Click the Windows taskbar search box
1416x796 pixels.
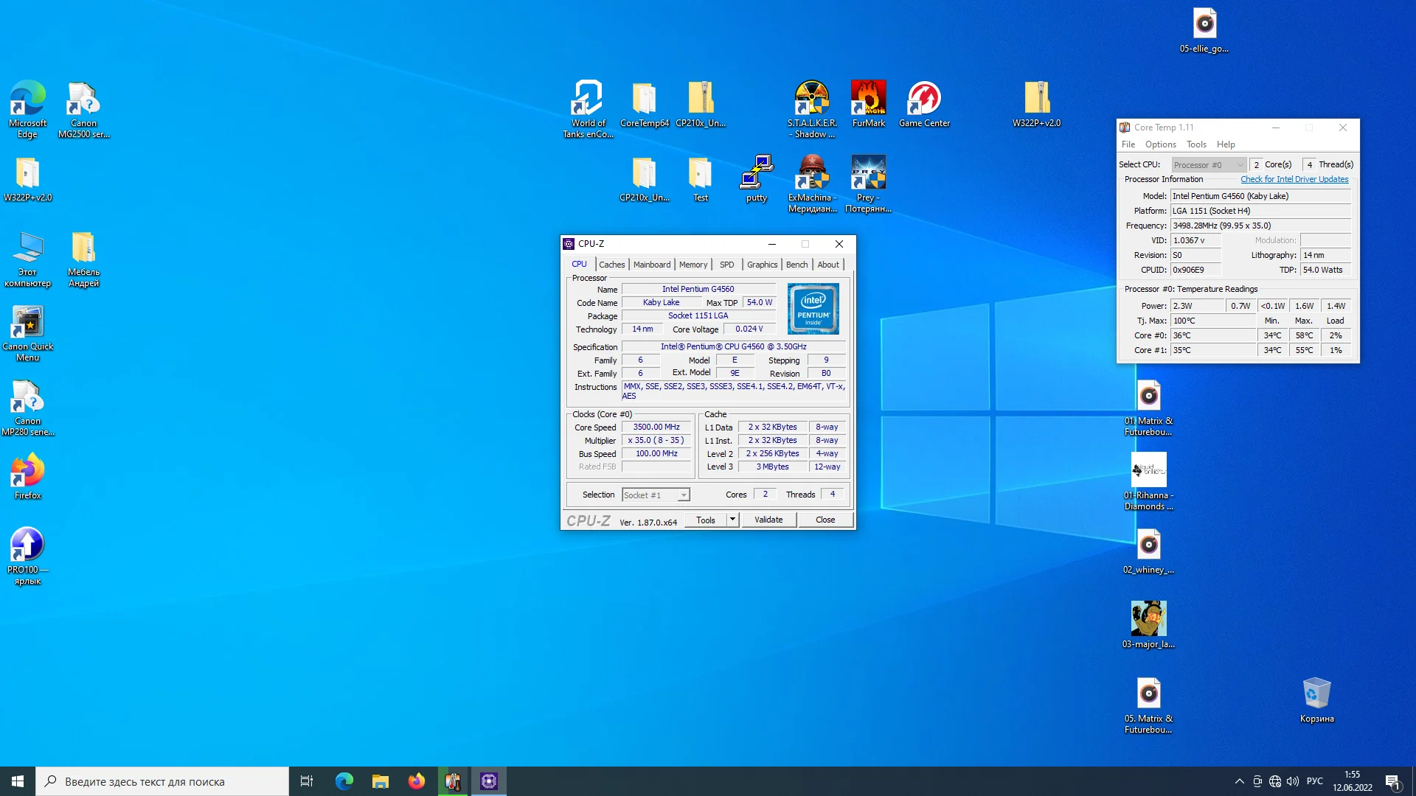[x=162, y=781]
